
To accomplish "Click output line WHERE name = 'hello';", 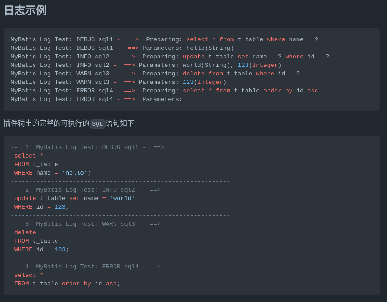I will coord(53,173).
